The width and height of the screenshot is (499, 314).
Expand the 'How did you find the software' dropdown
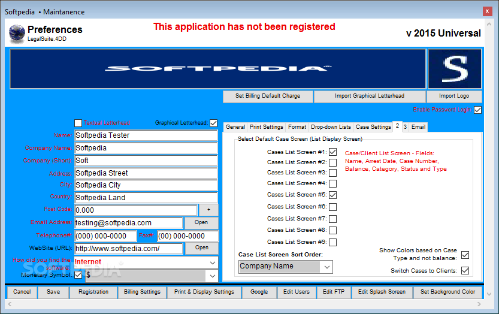pyautogui.click(x=213, y=263)
